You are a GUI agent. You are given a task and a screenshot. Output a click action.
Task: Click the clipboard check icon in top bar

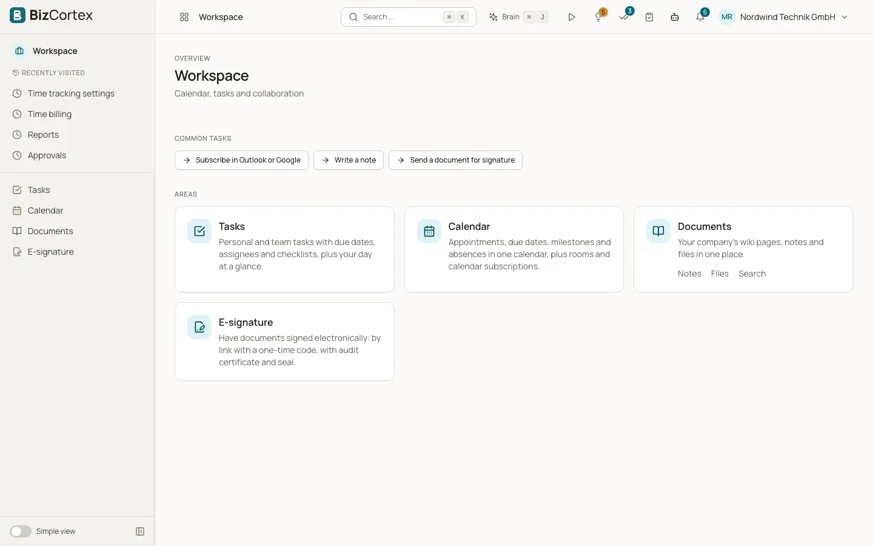click(x=649, y=17)
